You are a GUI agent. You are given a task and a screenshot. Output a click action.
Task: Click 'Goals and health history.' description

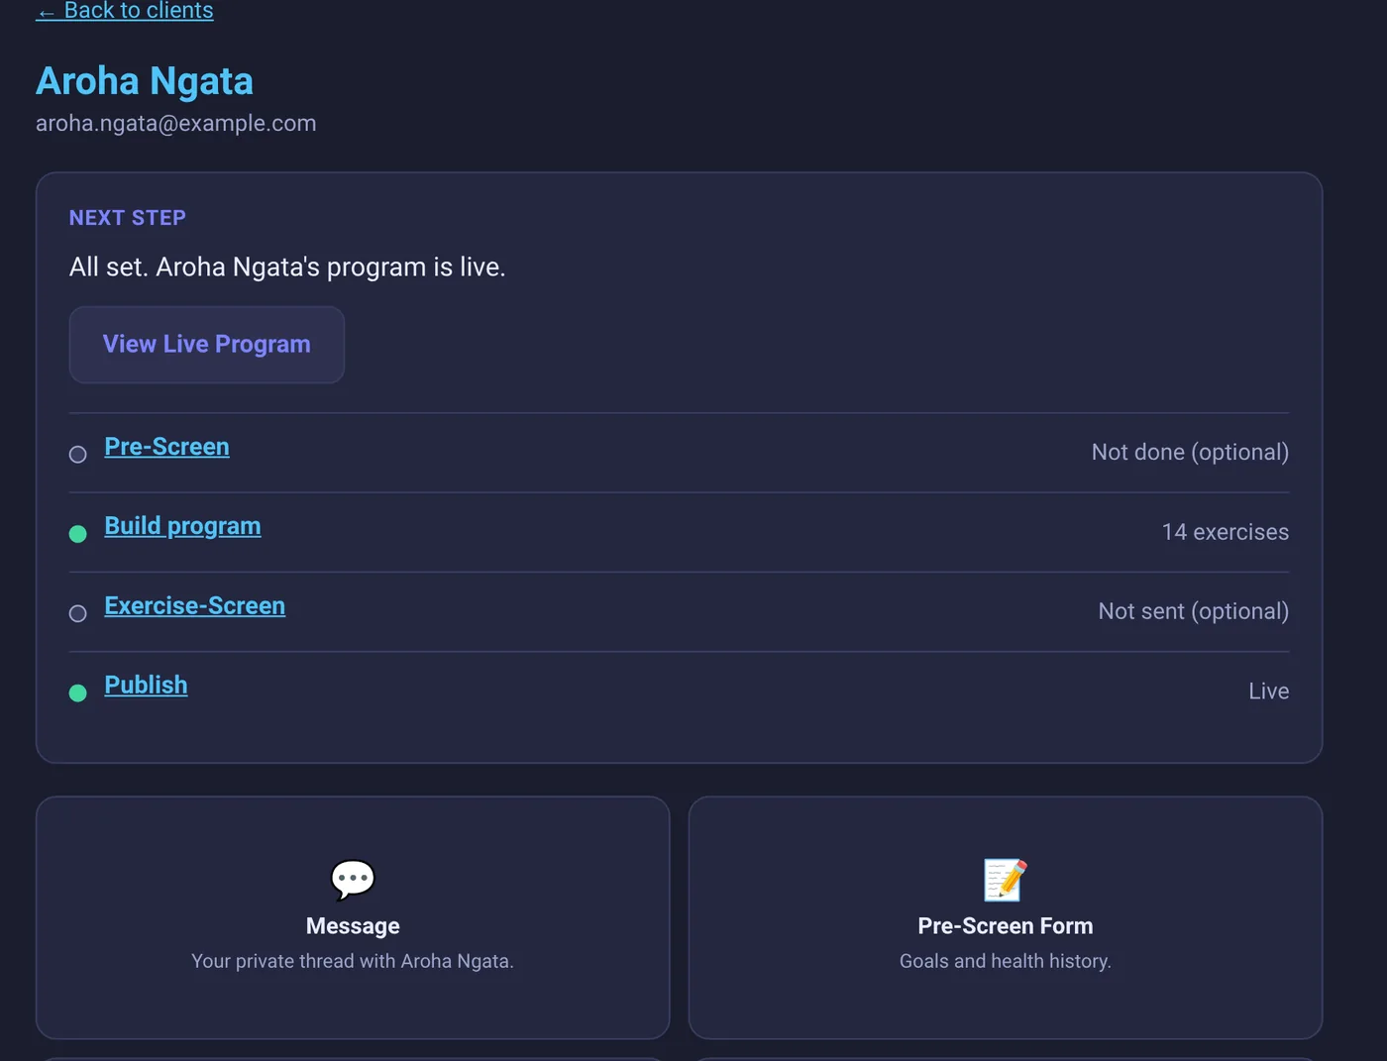point(1006,961)
